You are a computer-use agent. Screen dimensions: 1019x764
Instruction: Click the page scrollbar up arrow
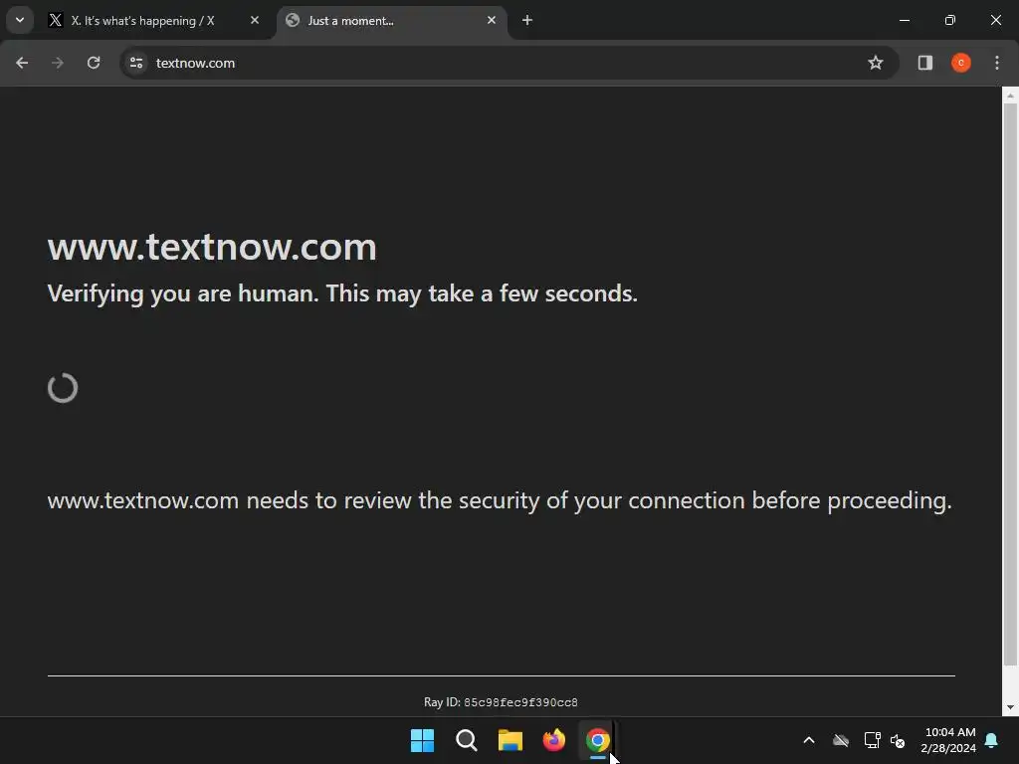1010,95
